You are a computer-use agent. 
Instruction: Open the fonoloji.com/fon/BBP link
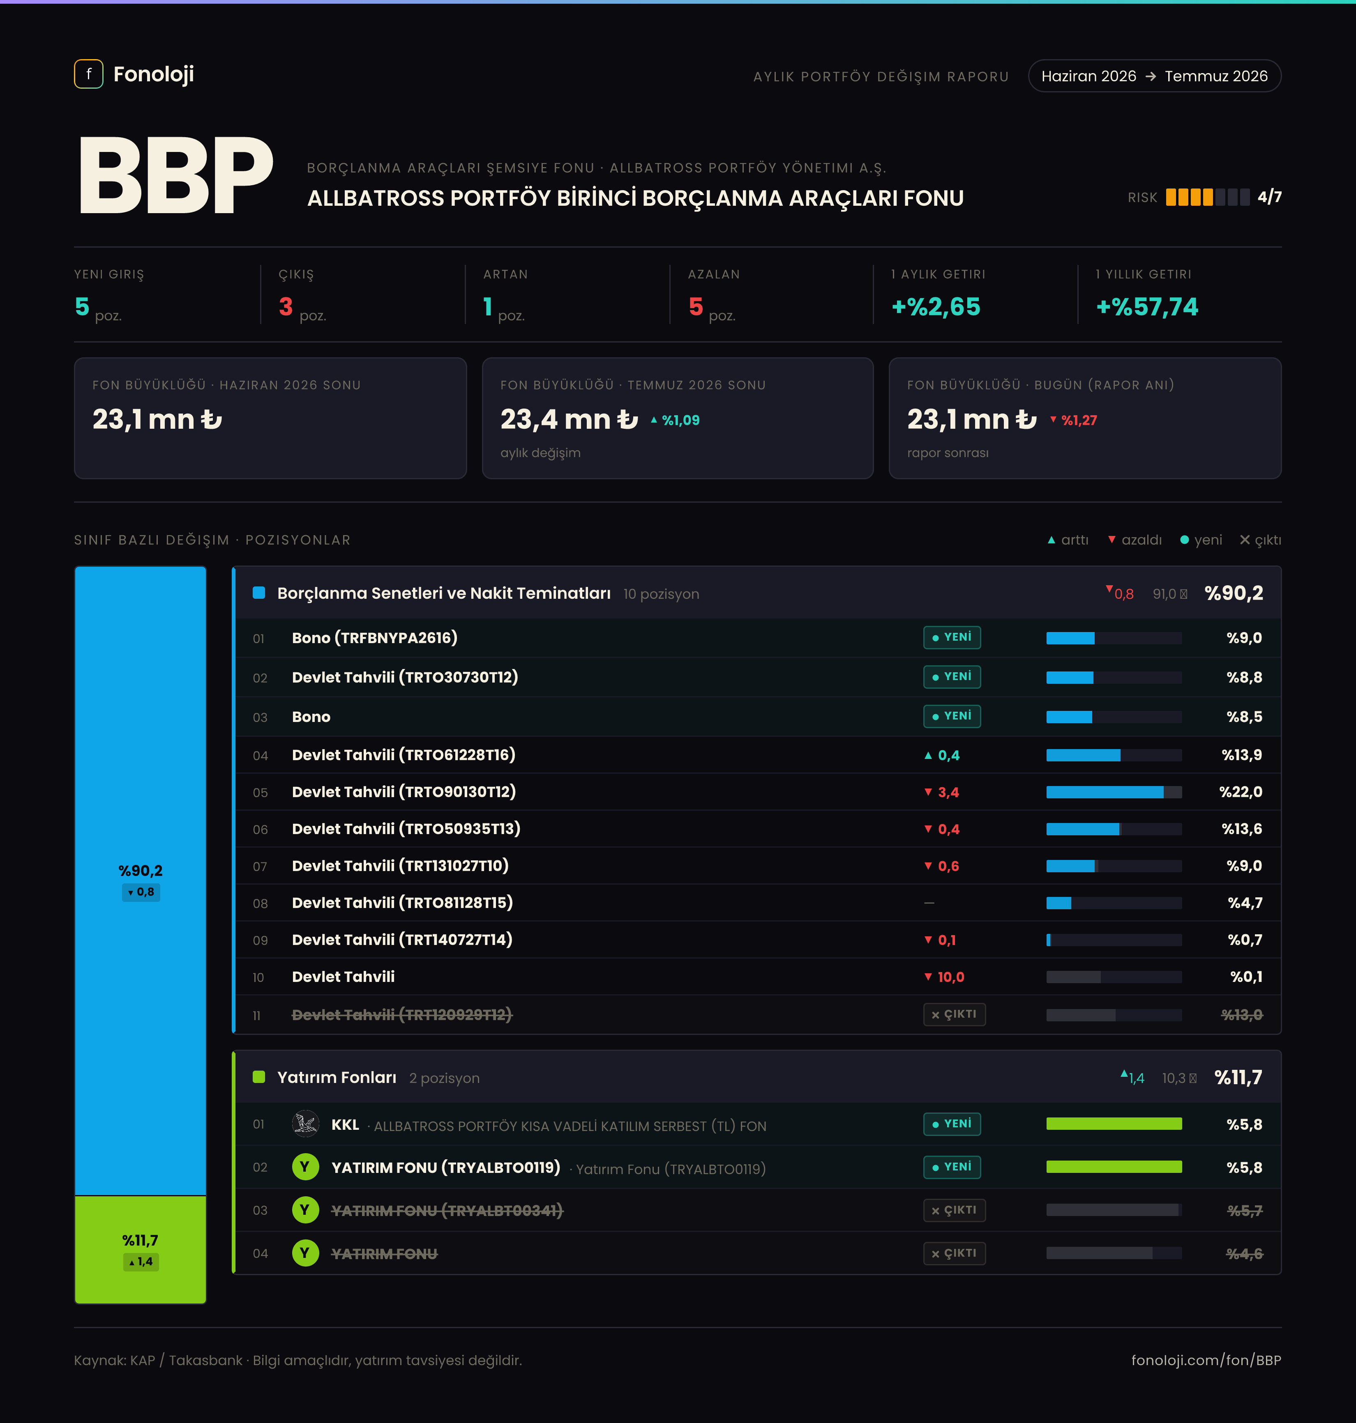[1206, 1360]
